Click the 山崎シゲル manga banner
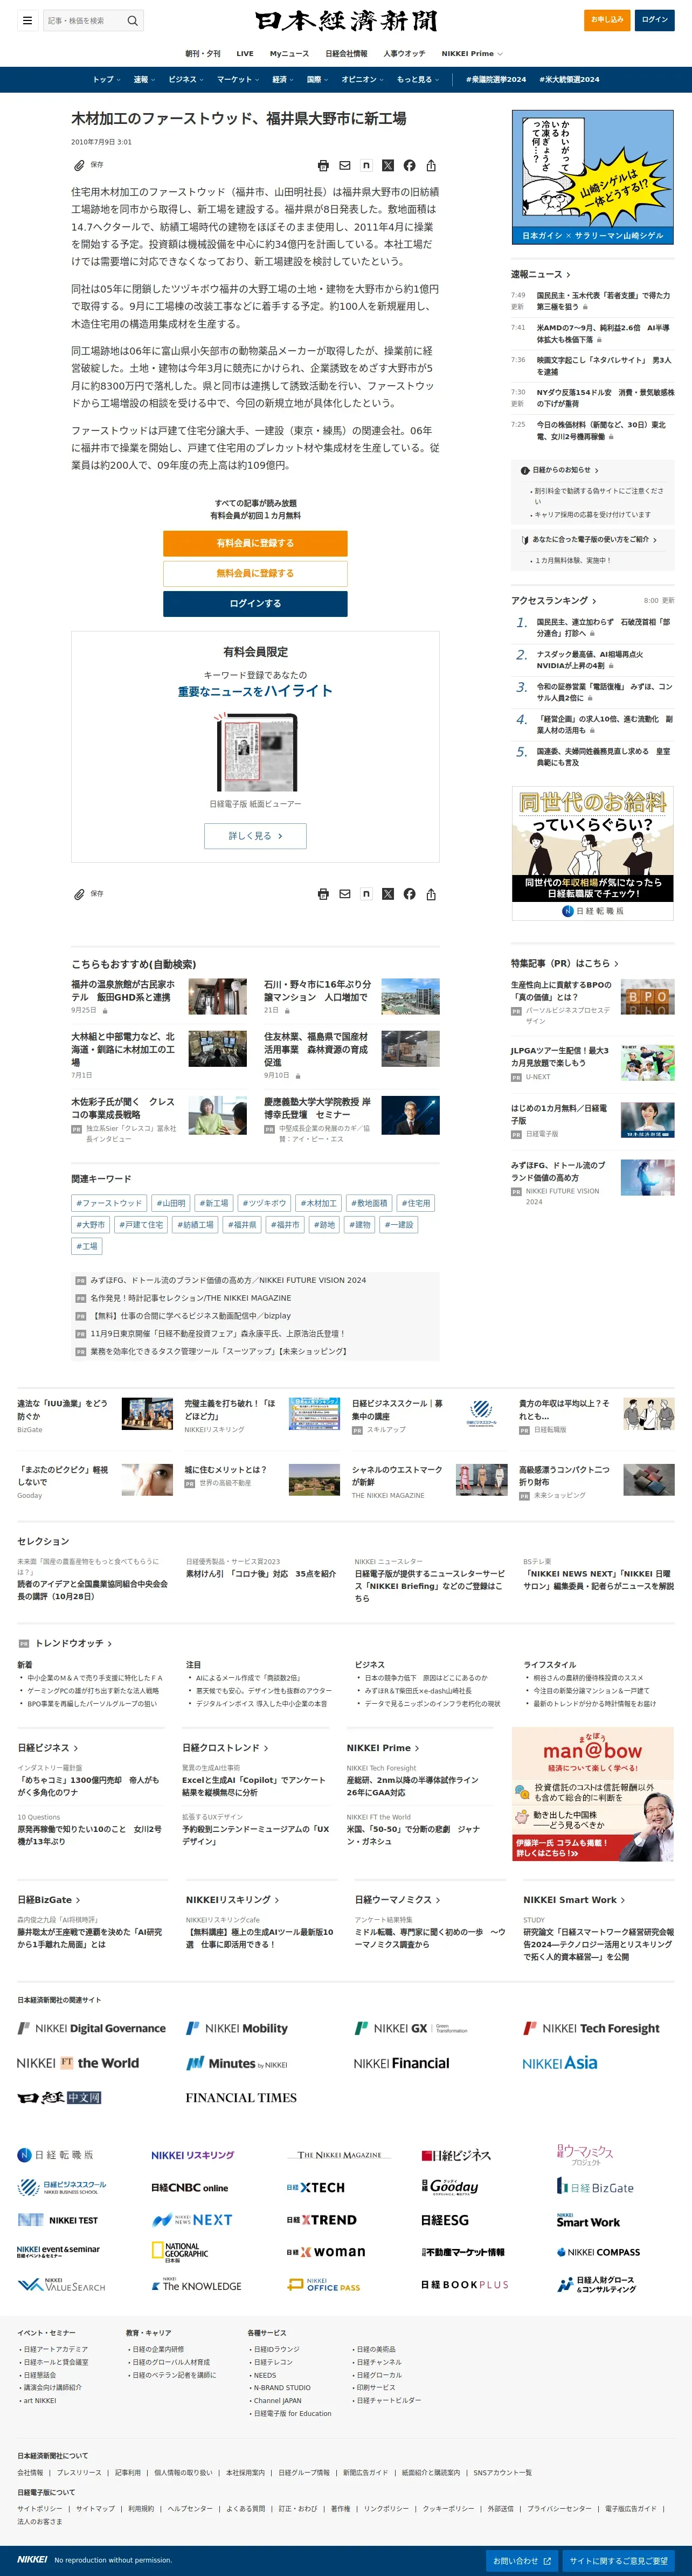Image resolution: width=692 pixels, height=2576 pixels. coord(593,177)
